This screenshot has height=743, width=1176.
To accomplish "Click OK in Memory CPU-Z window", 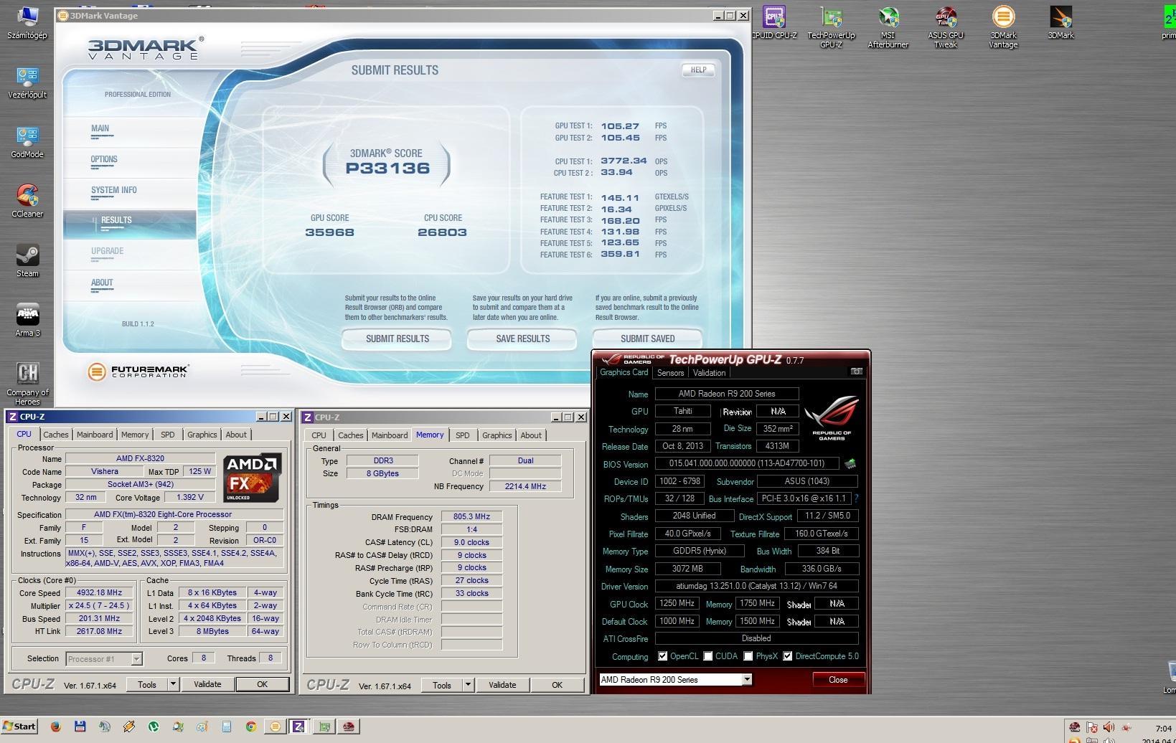I will pos(557,685).
